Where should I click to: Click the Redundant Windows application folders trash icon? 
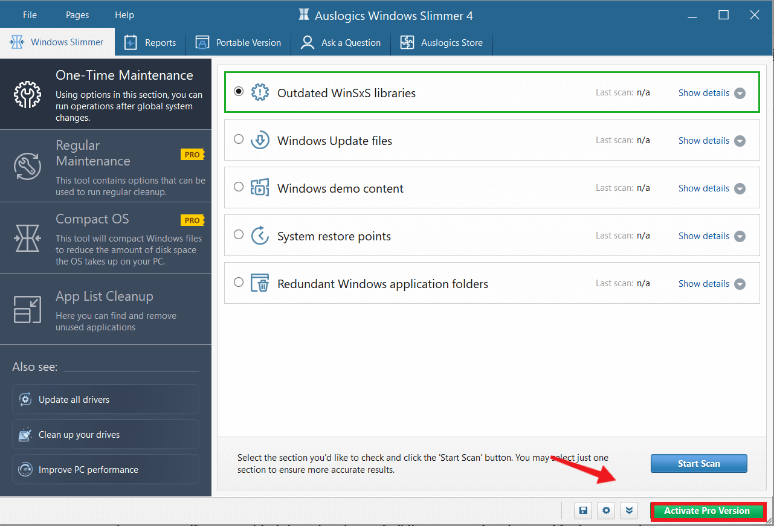click(260, 283)
